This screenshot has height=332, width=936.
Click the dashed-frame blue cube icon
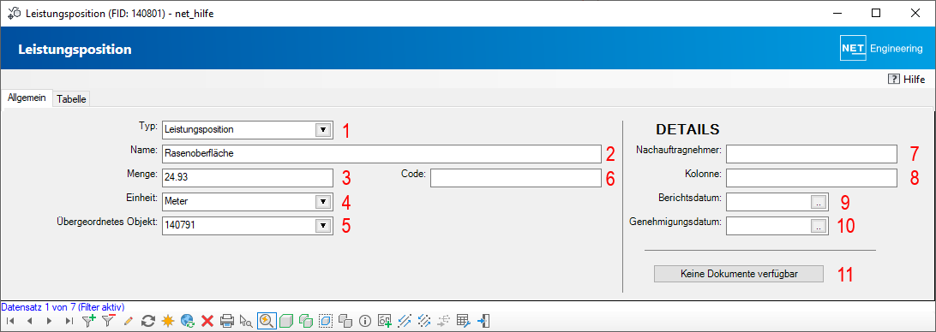(326, 321)
